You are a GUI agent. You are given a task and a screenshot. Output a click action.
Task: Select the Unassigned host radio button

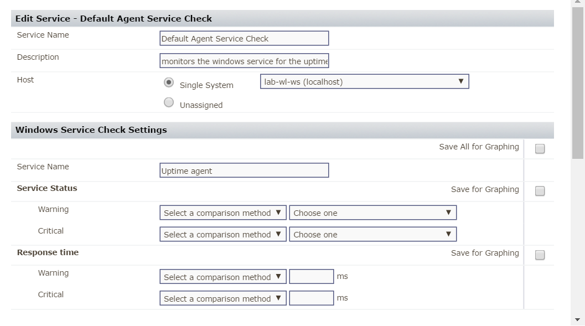pyautogui.click(x=169, y=103)
